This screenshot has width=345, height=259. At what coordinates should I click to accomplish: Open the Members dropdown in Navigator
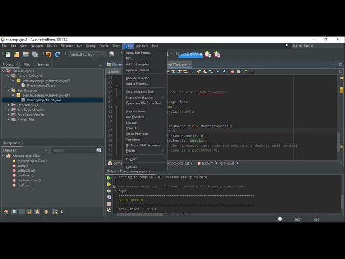25,150
